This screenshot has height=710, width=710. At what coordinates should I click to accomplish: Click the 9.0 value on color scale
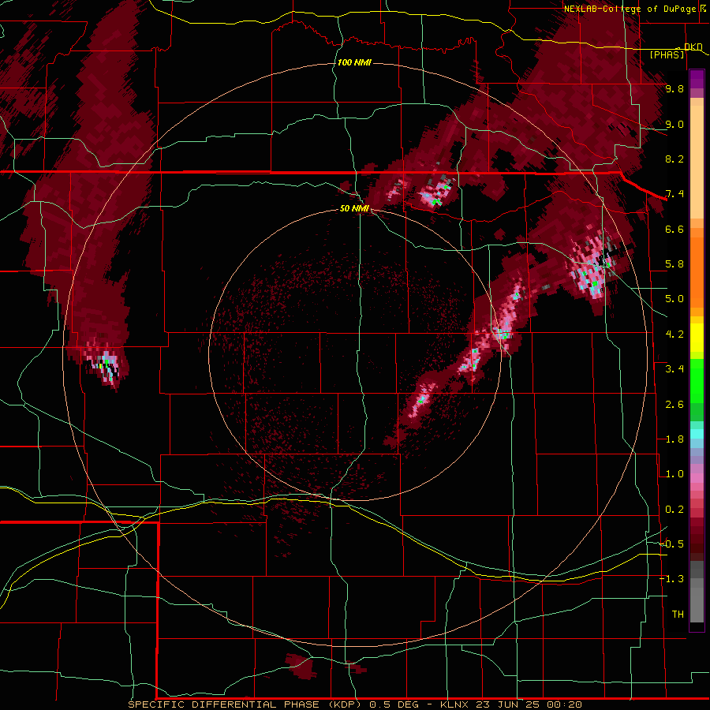[674, 124]
